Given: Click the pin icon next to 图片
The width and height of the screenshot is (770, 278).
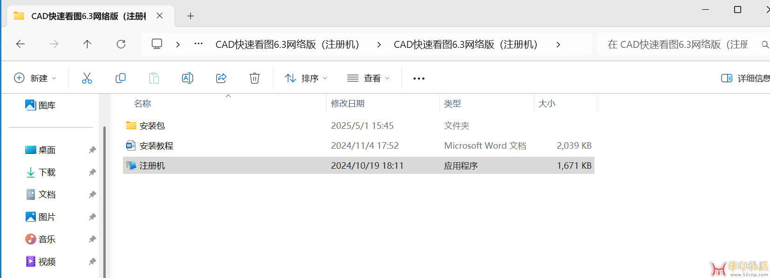Looking at the screenshot, I should click(x=92, y=217).
